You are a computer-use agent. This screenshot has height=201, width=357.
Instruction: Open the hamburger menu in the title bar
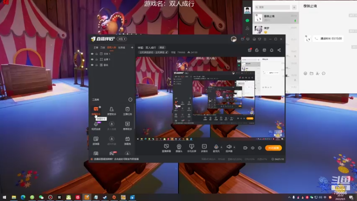265,39
